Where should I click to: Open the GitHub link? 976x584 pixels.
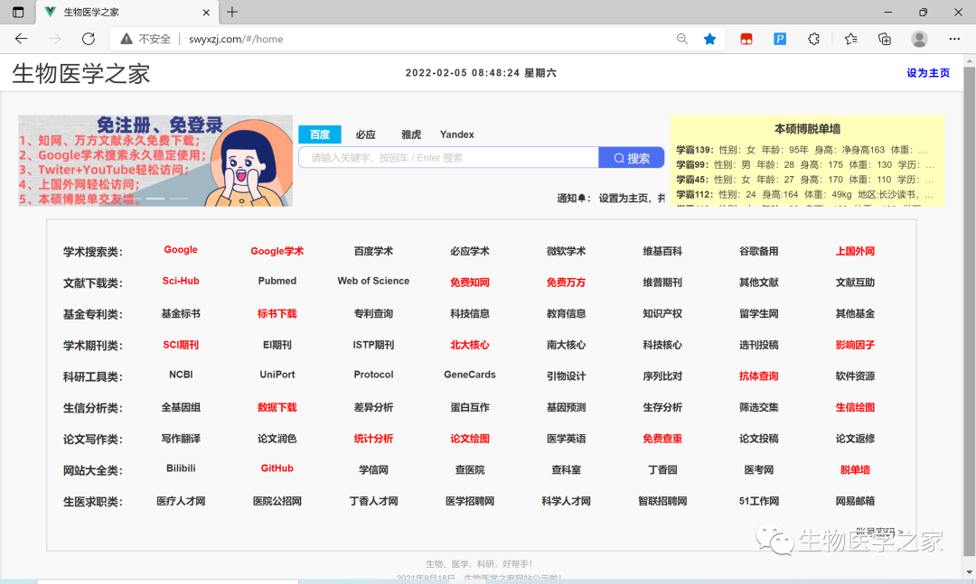tap(277, 468)
